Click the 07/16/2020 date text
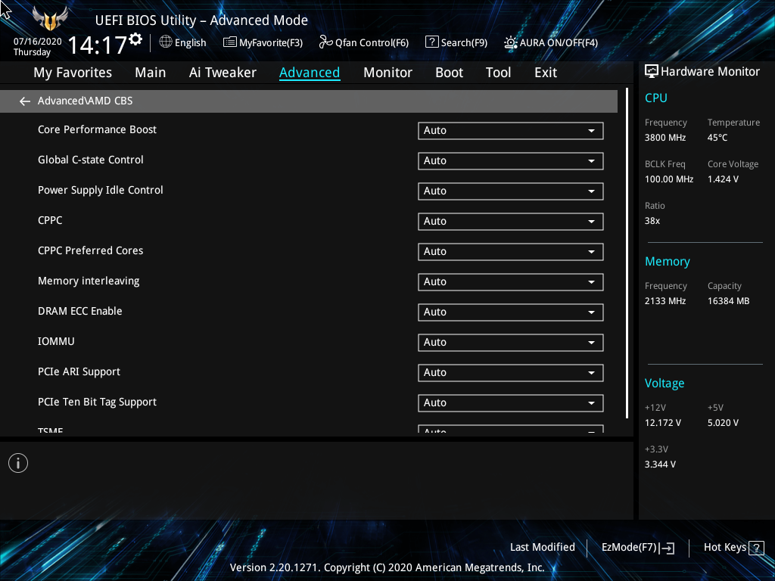This screenshot has width=775, height=581. pos(38,42)
